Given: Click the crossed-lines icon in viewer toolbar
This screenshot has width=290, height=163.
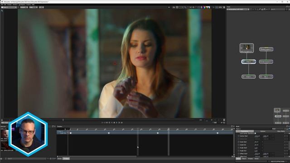Looking at the screenshot, I should (190, 7).
